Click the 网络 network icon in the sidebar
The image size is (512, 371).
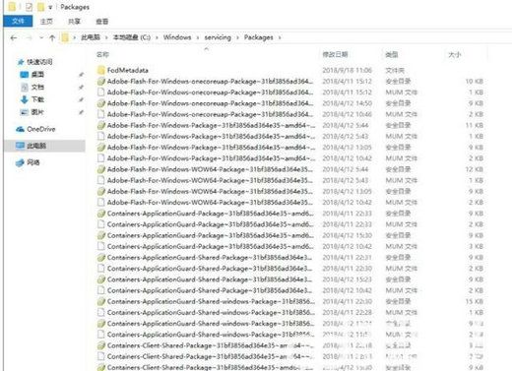[x=21, y=162]
